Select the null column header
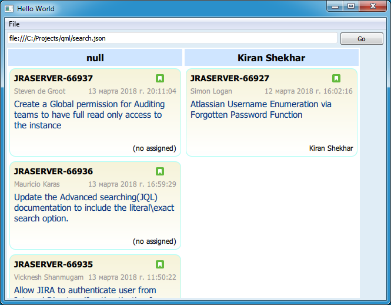This screenshot has width=391, height=305. tap(95, 58)
